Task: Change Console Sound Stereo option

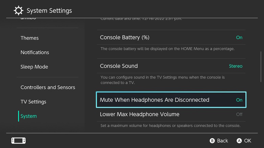Action: click(x=236, y=66)
